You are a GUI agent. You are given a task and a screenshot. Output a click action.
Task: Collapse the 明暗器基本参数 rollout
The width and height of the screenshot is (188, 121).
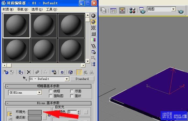point(48,86)
